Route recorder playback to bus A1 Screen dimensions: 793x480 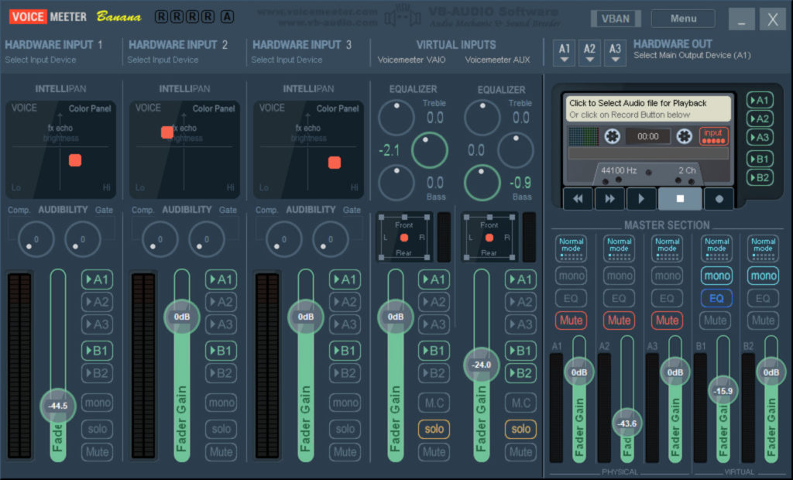759,100
